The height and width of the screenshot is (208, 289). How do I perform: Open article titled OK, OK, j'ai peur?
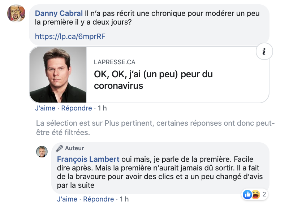coord(153,80)
